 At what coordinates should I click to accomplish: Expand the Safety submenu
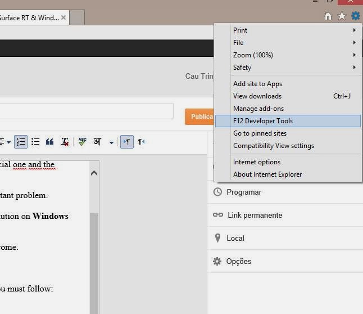(x=288, y=68)
